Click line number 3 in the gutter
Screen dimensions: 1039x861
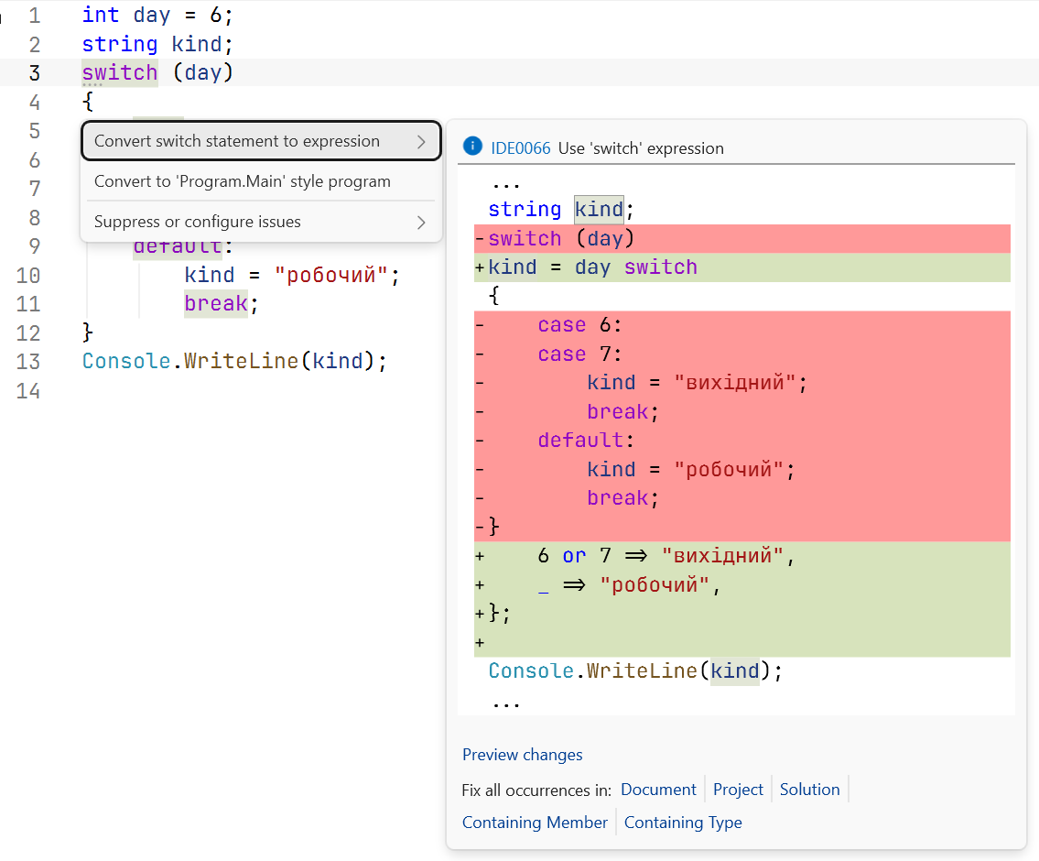[x=35, y=73]
